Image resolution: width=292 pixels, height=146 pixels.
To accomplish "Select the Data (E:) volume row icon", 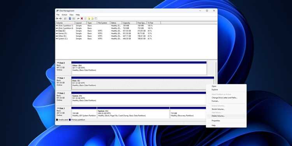I will [57, 31].
